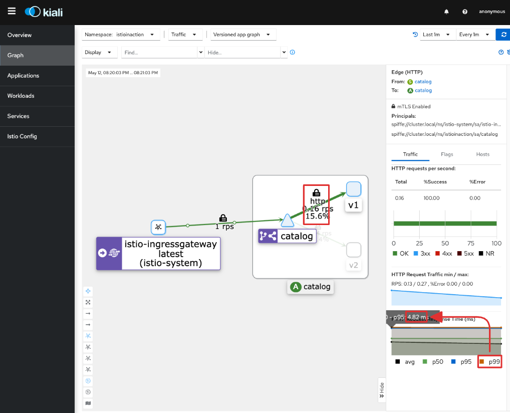Select Graph in the sidebar
Viewport: 510px width, 413px height.
point(38,55)
